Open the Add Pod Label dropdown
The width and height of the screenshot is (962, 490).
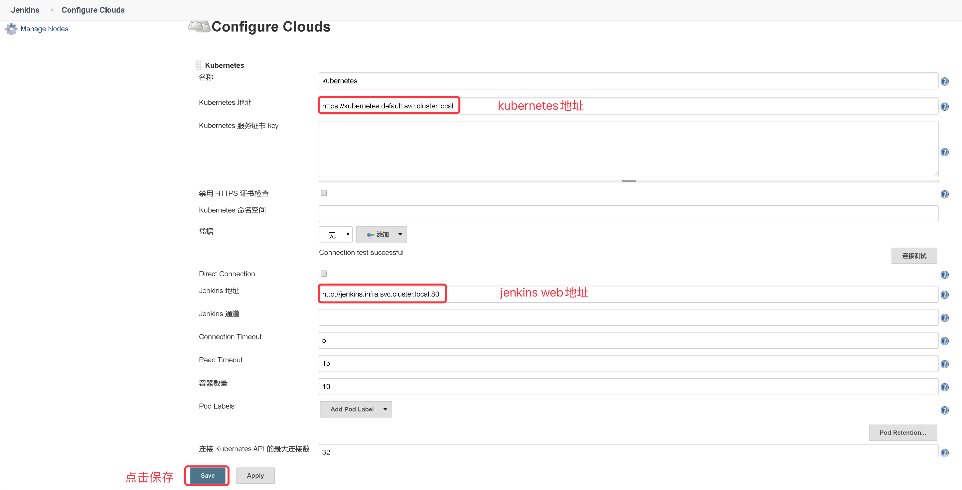click(x=356, y=410)
